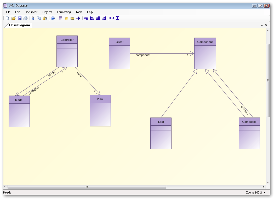274x199 pixels.
Task: Select the Composite class box
Action: click(249, 133)
